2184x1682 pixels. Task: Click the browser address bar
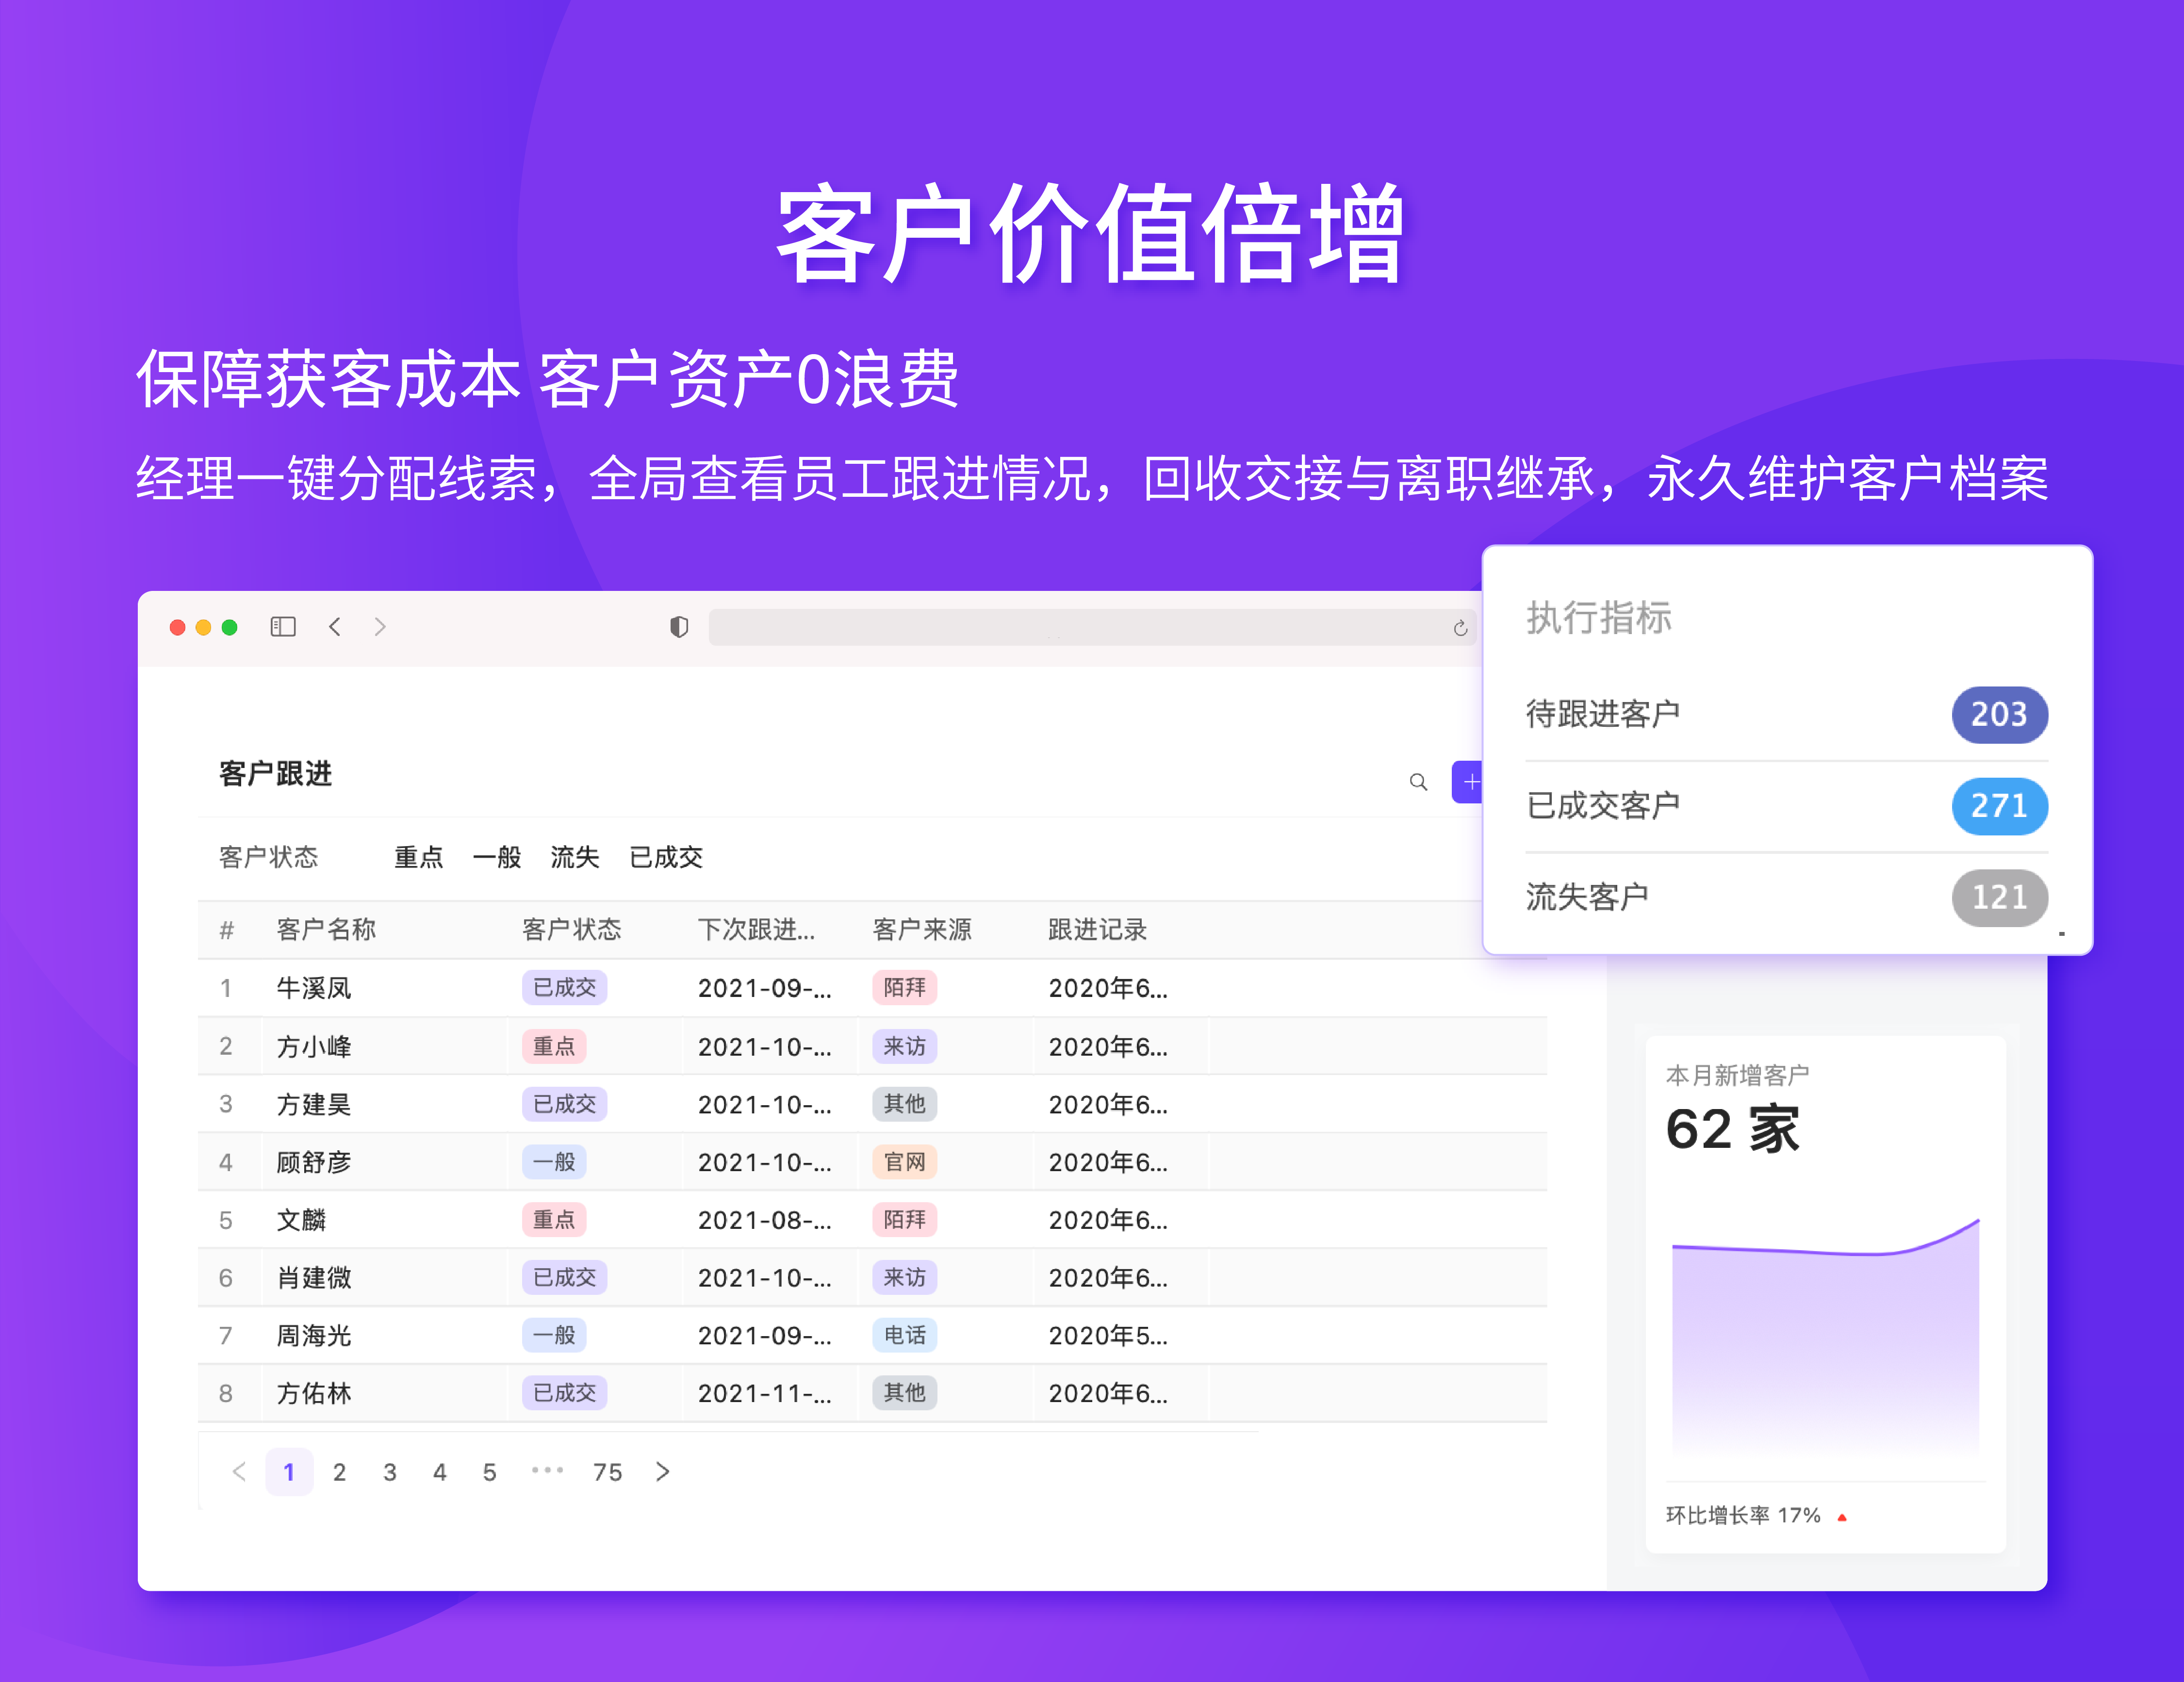[x=1092, y=627]
